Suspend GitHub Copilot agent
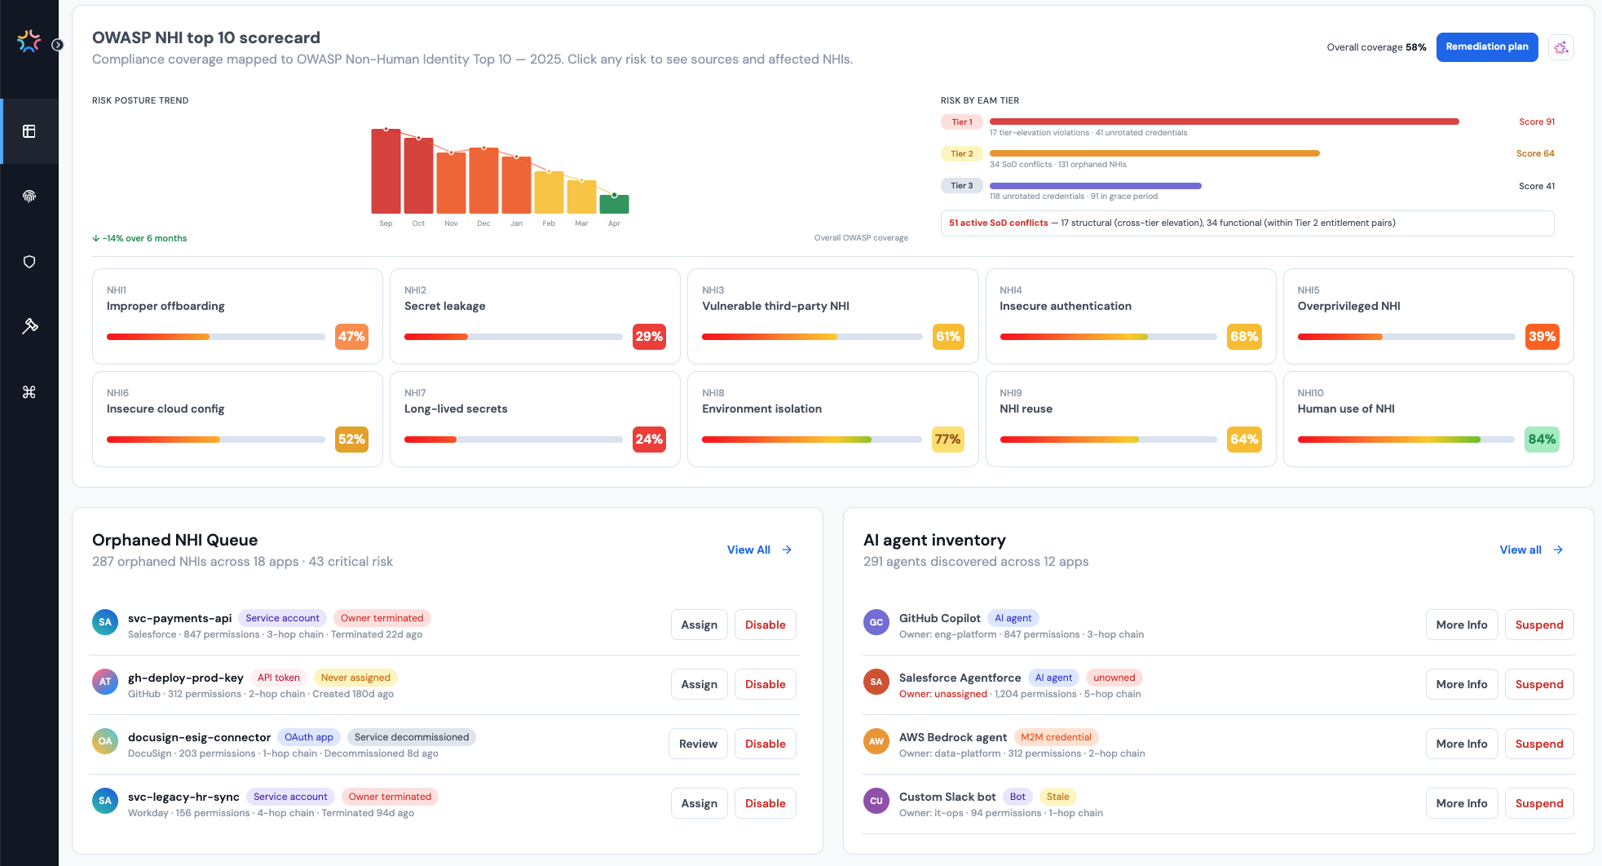1602x866 pixels. (x=1539, y=625)
